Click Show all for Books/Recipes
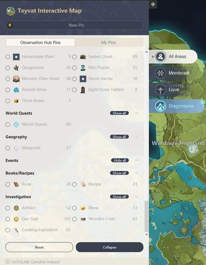This screenshot has width=206, height=265. click(119, 173)
